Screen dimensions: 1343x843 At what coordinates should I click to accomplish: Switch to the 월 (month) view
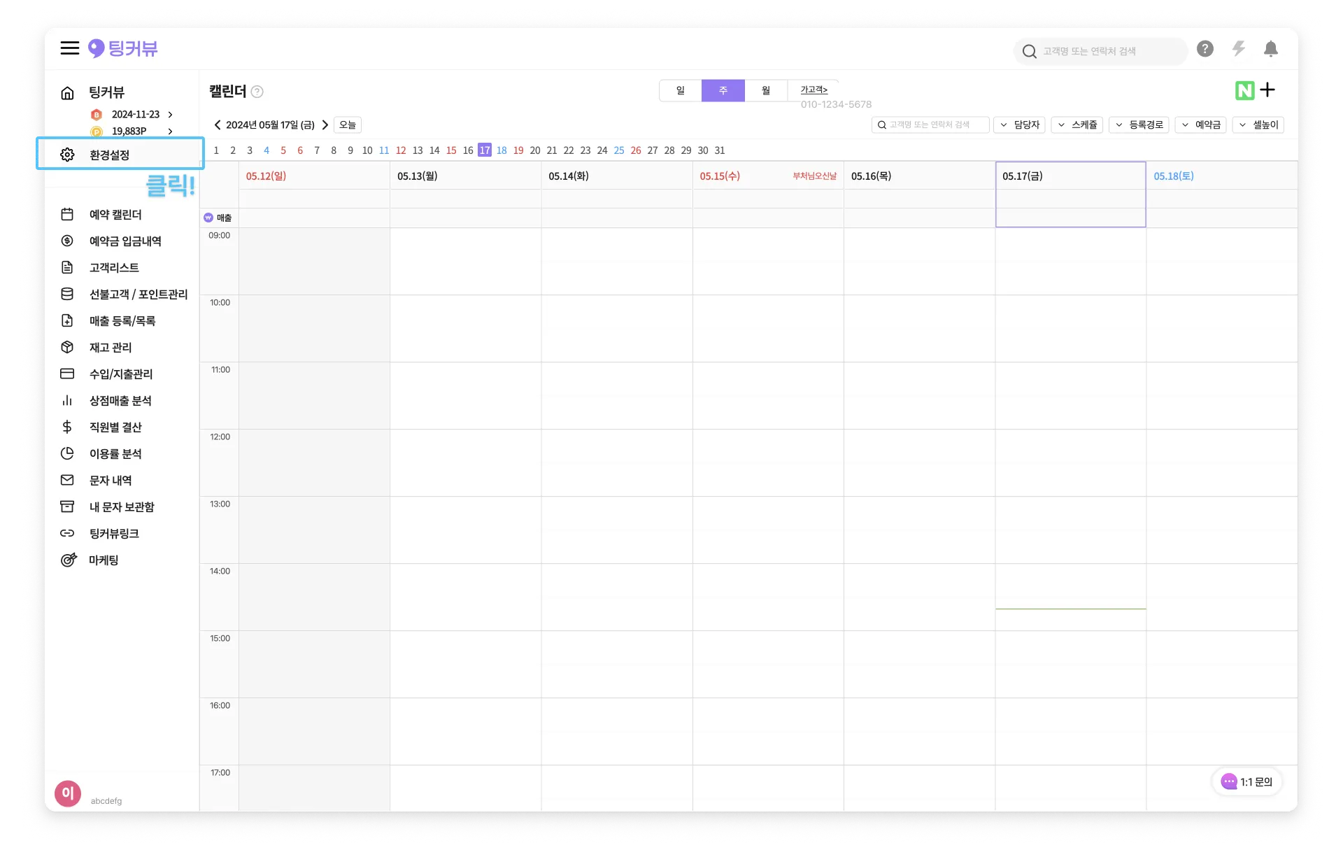click(766, 90)
